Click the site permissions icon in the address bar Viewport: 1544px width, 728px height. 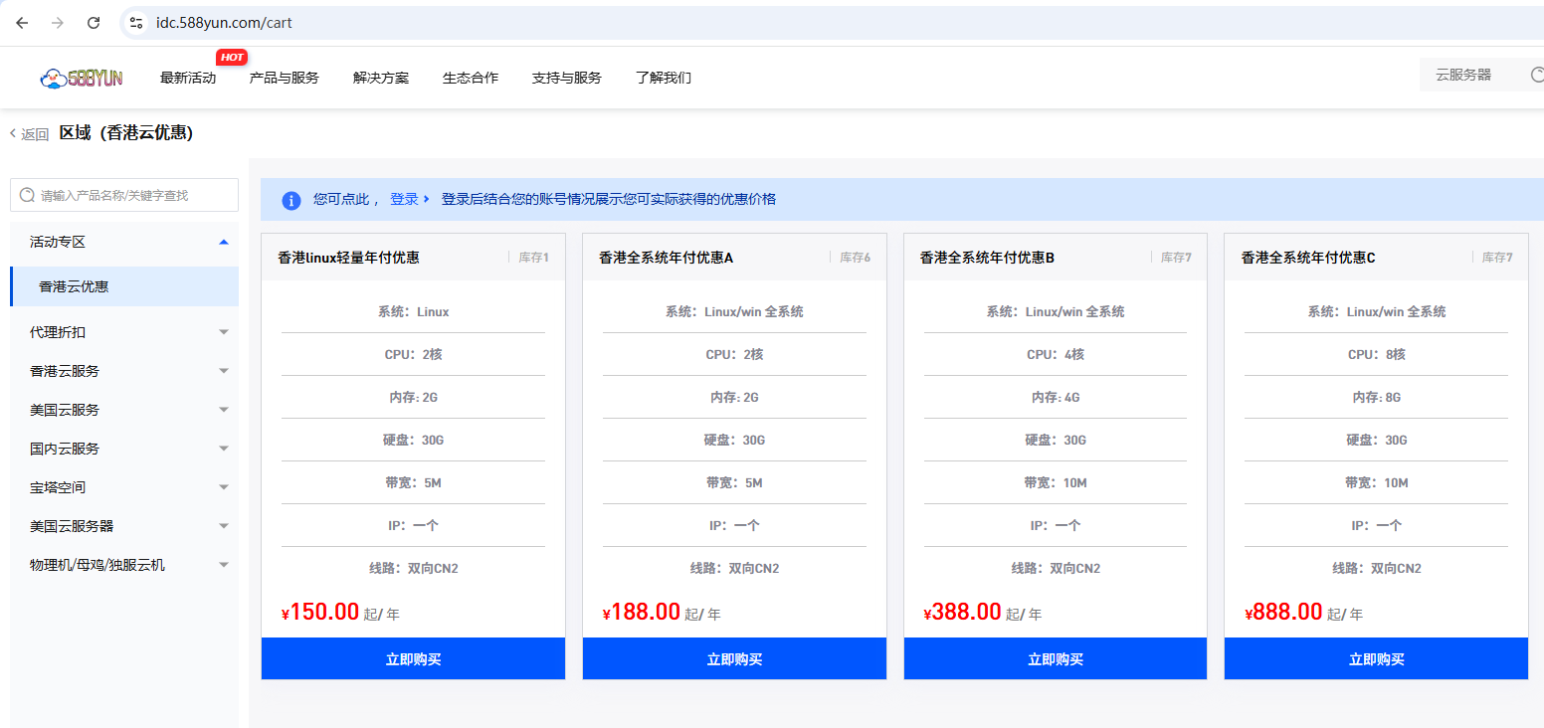click(134, 20)
